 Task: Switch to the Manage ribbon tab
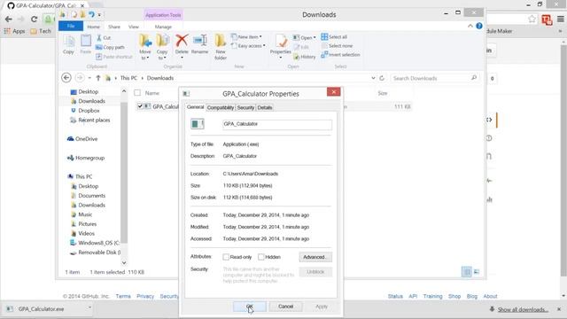pos(163,27)
